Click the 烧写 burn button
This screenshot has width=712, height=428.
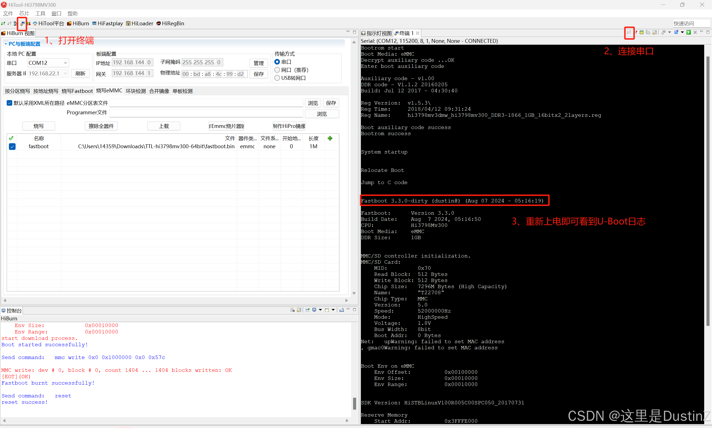(x=38, y=126)
